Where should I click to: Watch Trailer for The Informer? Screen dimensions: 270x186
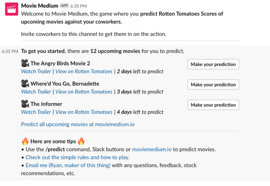(x=36, y=112)
